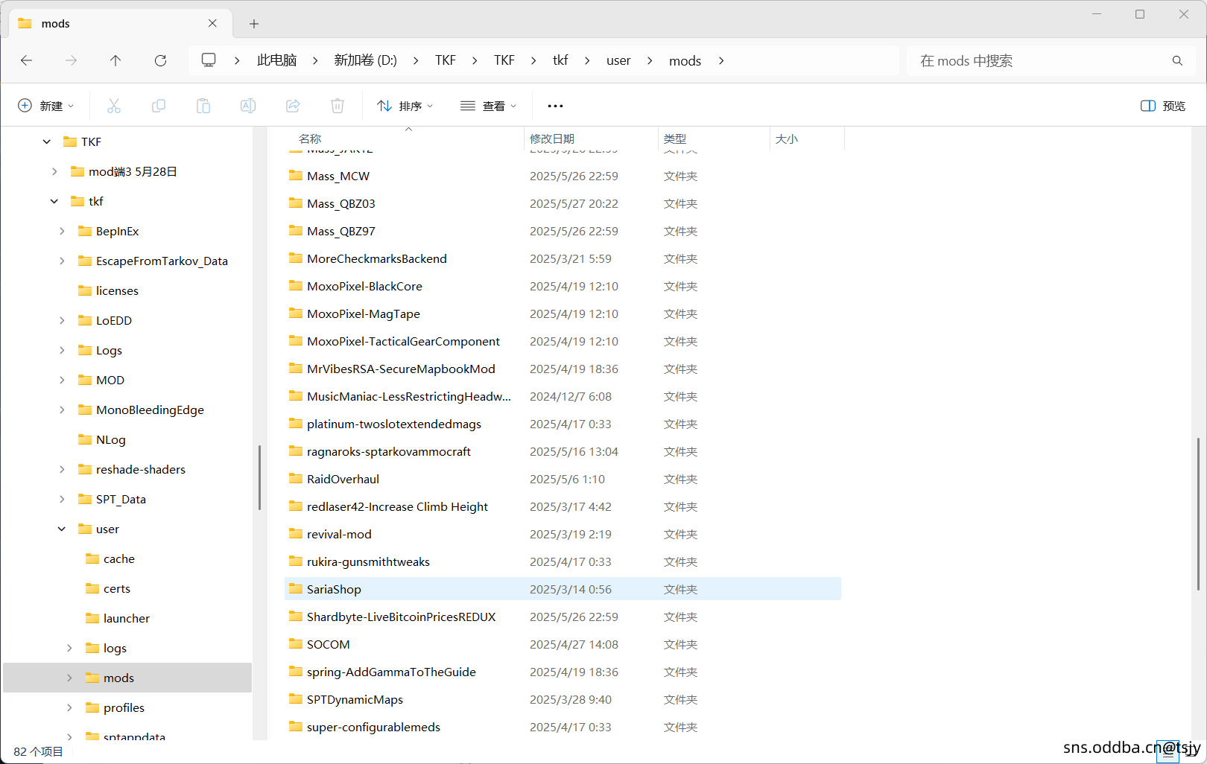Open the See more three-dots menu
The height and width of the screenshot is (764, 1207).
[x=555, y=106]
